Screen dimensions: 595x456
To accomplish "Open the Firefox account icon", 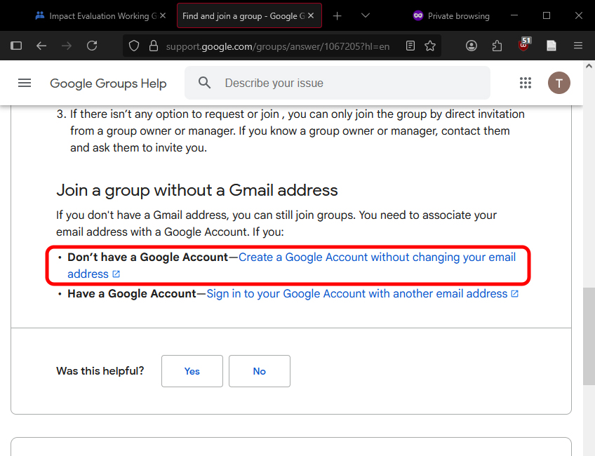I will (472, 46).
